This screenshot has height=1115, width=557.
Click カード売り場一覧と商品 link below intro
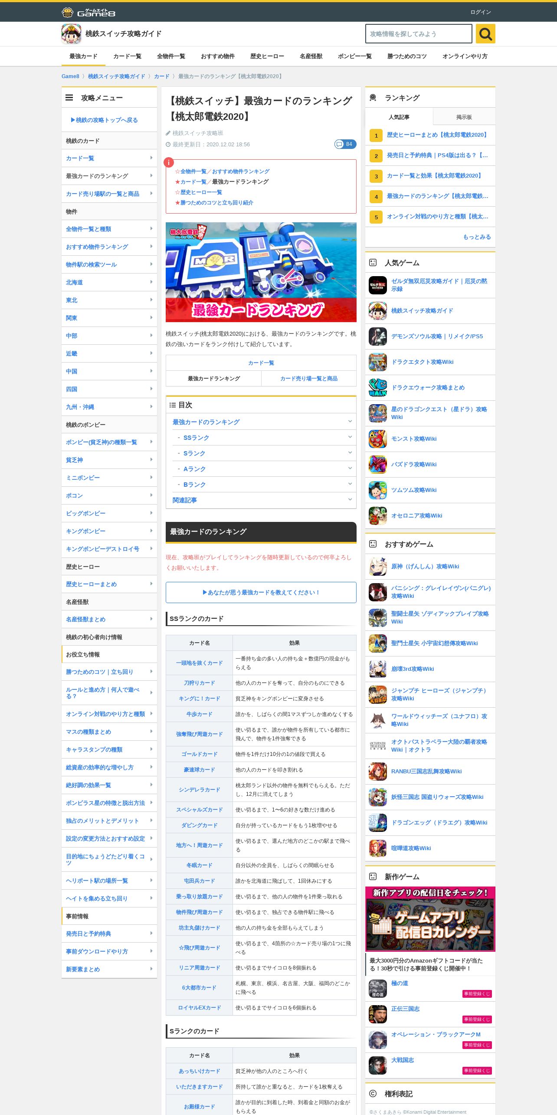click(309, 378)
